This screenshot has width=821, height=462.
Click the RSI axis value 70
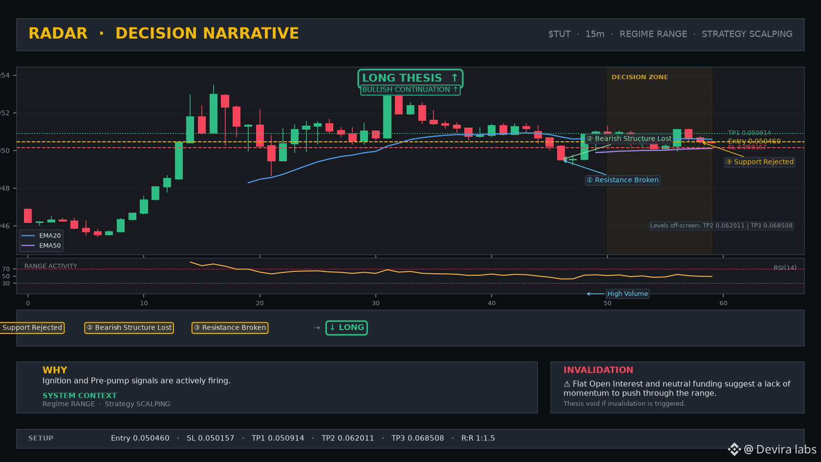(6, 269)
